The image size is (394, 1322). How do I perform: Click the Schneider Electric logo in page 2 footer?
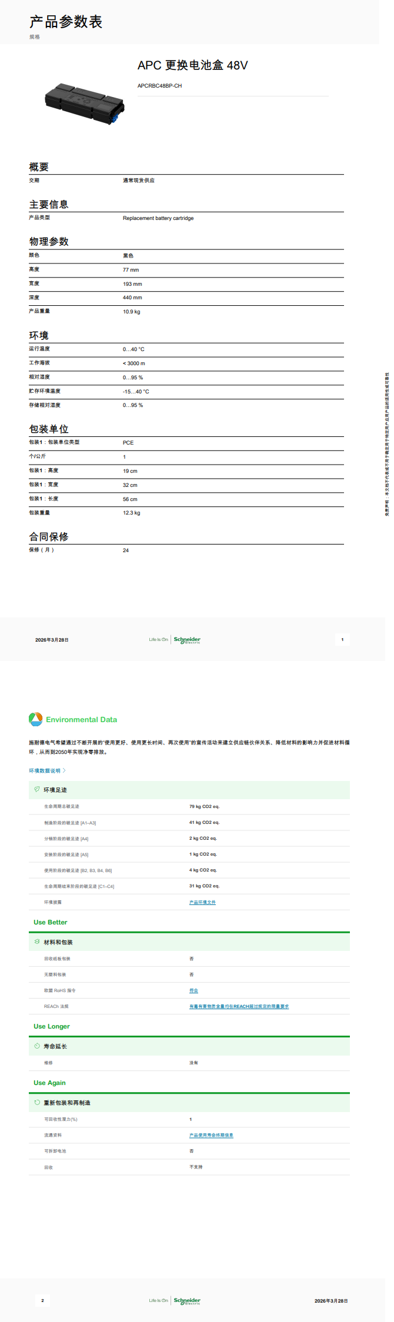click(x=187, y=1300)
